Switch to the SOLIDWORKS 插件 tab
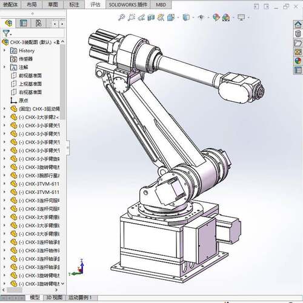The height and width of the screenshot is (303, 303). pos(128,5)
